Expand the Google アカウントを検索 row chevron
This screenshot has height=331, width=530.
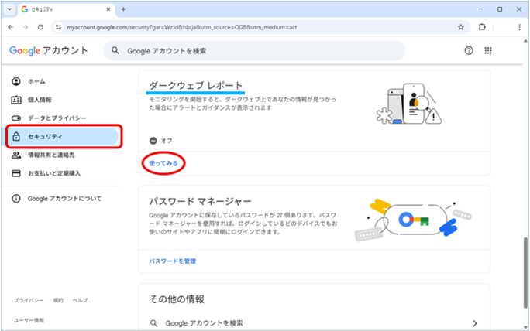pyautogui.click(x=474, y=322)
